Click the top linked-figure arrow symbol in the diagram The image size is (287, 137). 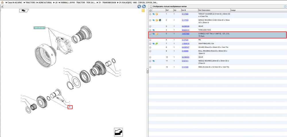pyautogui.click(x=24, y=11)
